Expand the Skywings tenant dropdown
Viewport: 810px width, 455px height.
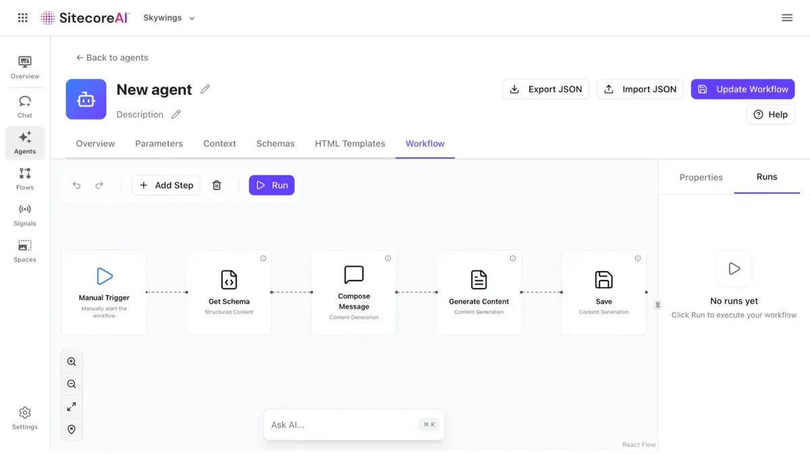[x=169, y=18]
